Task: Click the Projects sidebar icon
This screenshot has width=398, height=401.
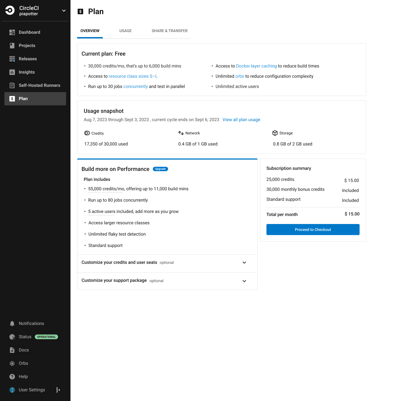Action: click(x=12, y=46)
